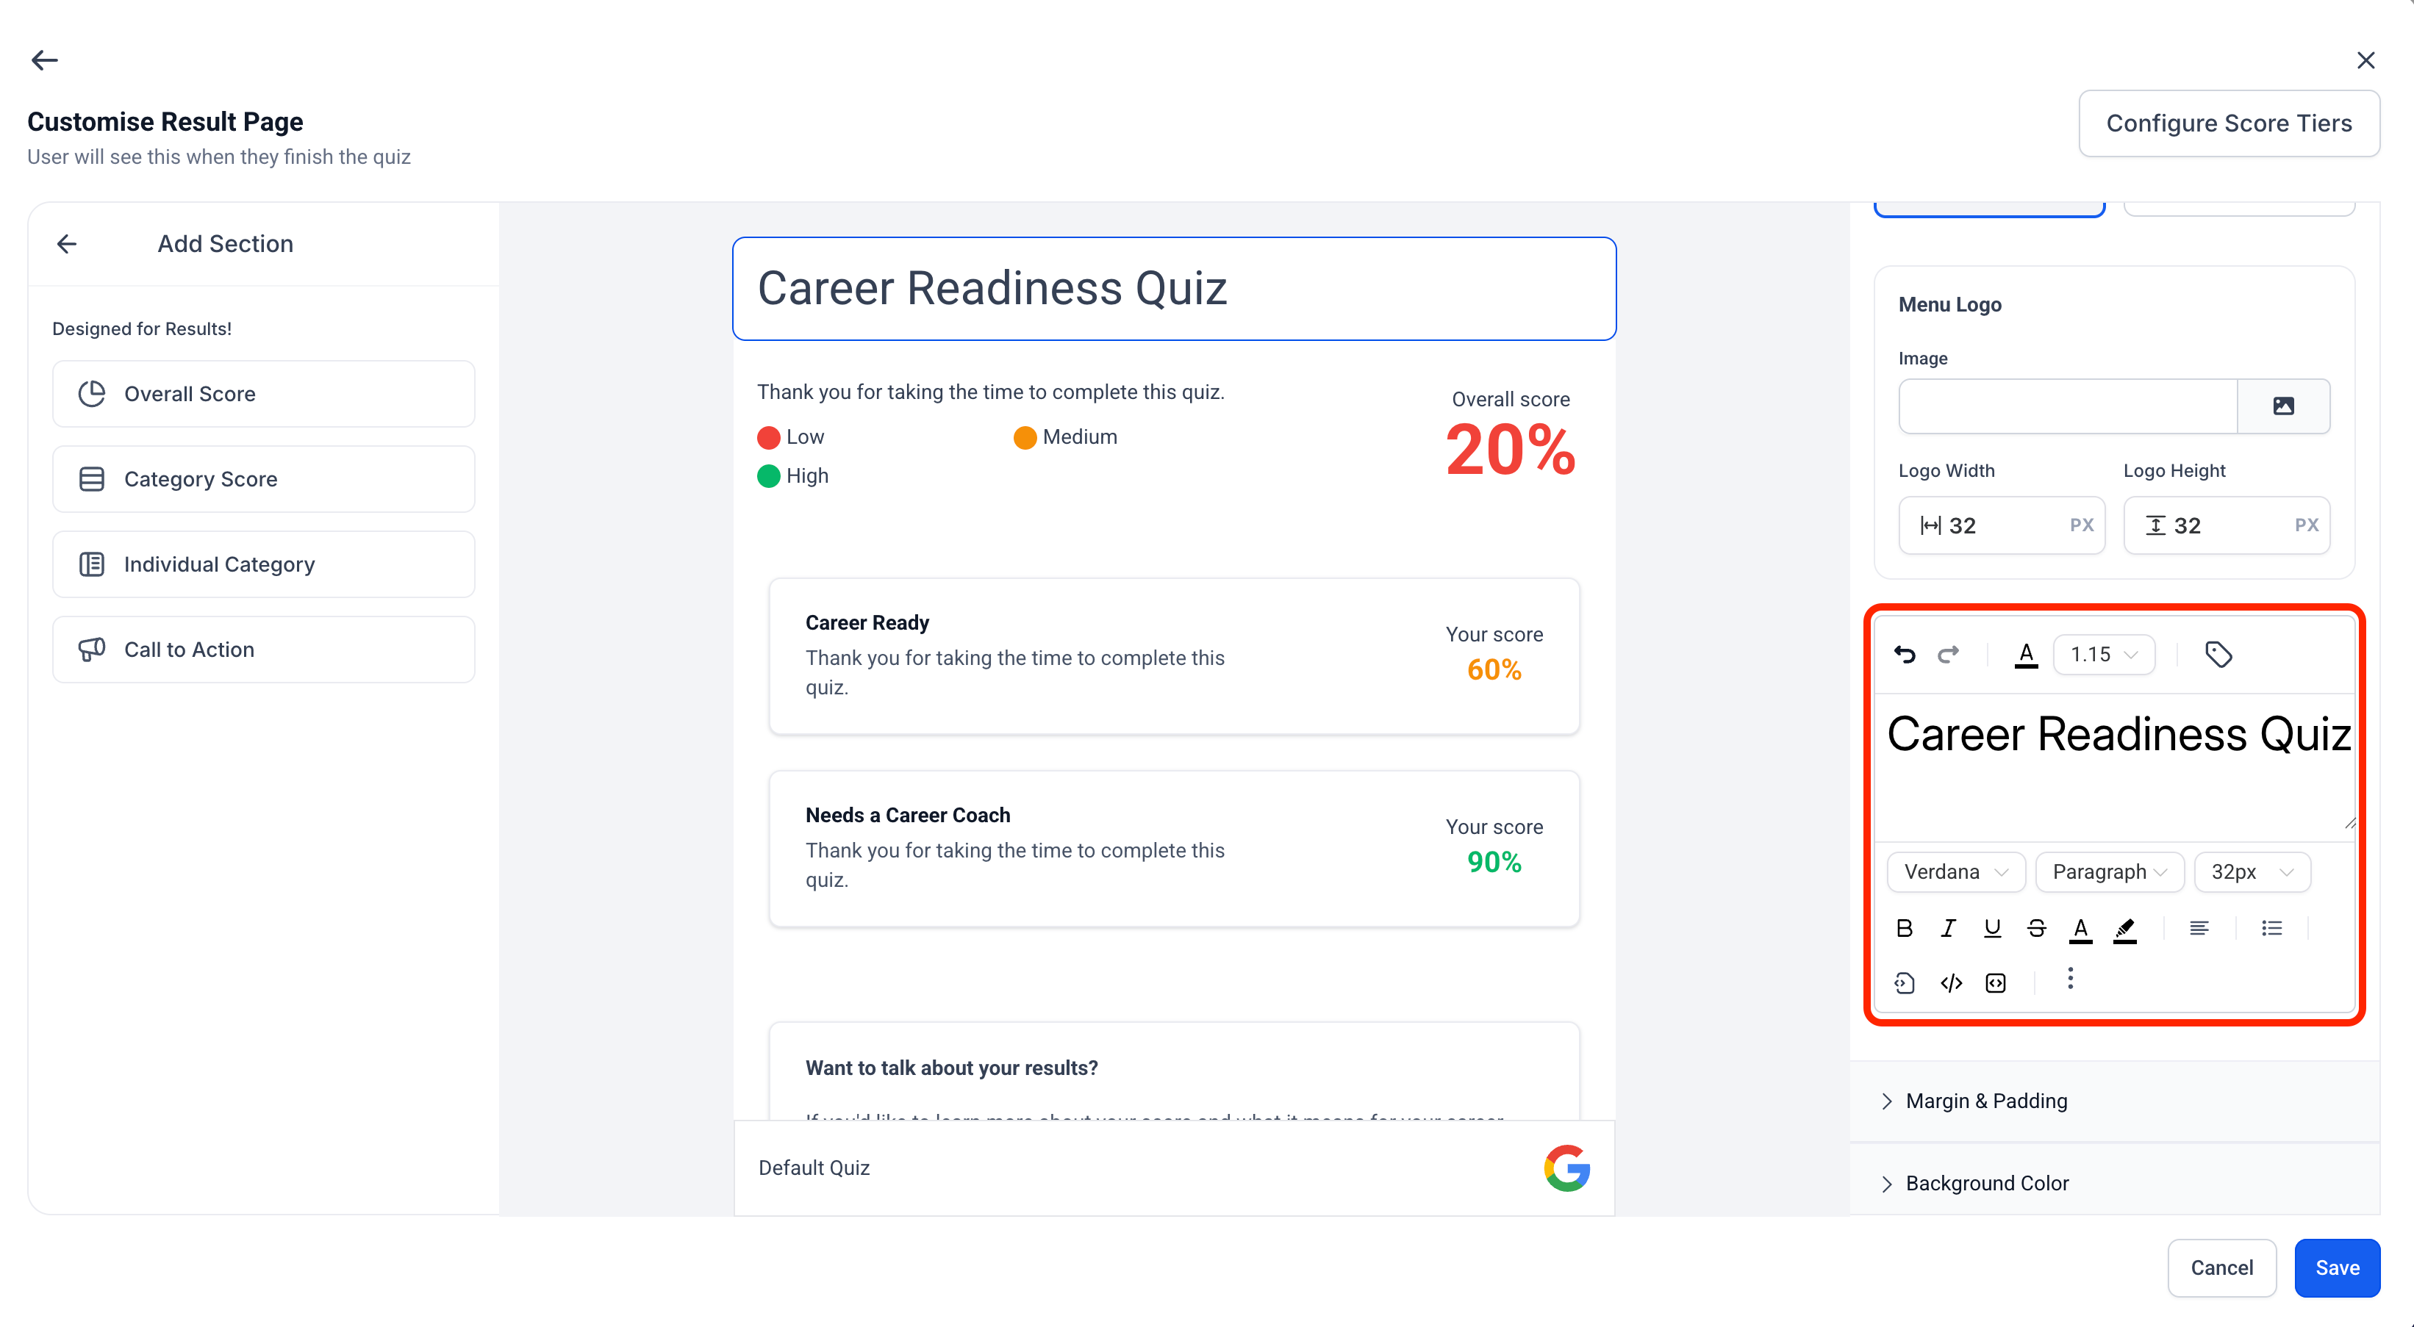Open the Paragraph style dropdown
The width and height of the screenshot is (2414, 1327).
(2110, 872)
